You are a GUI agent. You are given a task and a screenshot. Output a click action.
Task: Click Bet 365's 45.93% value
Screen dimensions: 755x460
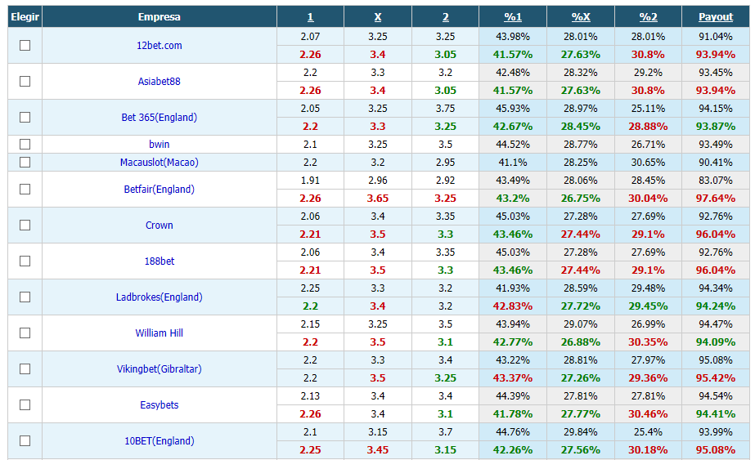point(513,109)
